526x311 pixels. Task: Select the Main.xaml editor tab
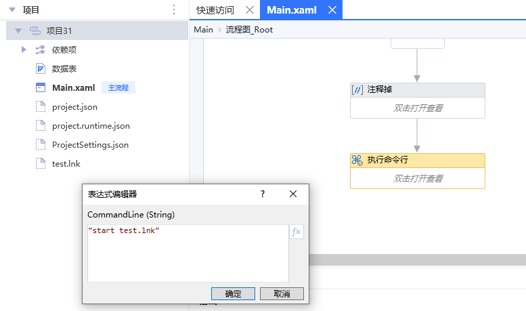[x=291, y=10]
